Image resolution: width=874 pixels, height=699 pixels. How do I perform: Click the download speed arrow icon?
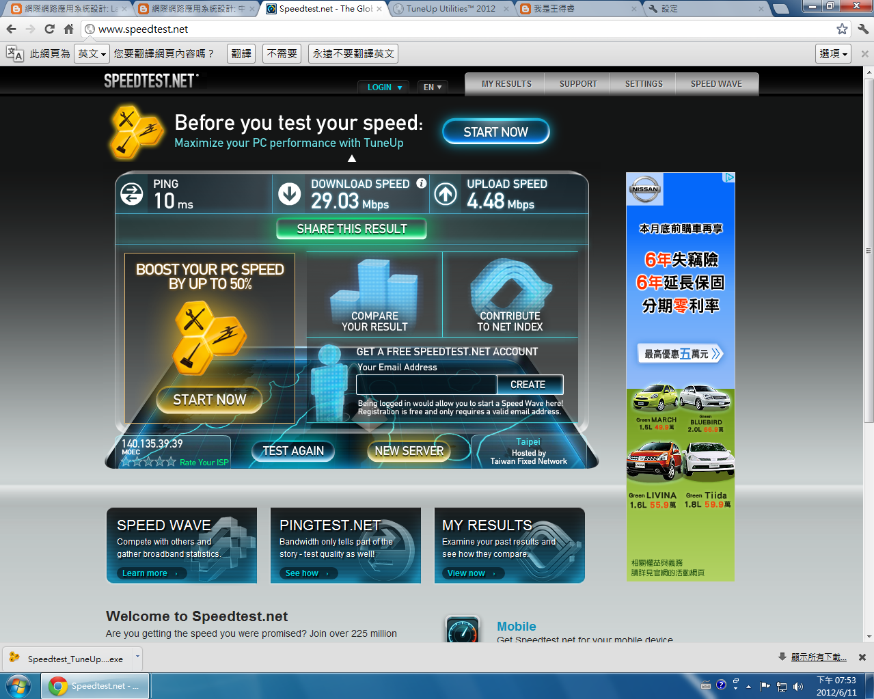tap(290, 194)
